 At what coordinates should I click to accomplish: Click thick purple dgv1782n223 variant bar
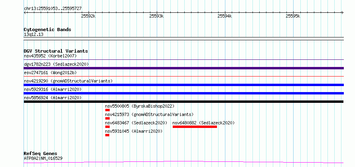click(183, 68)
